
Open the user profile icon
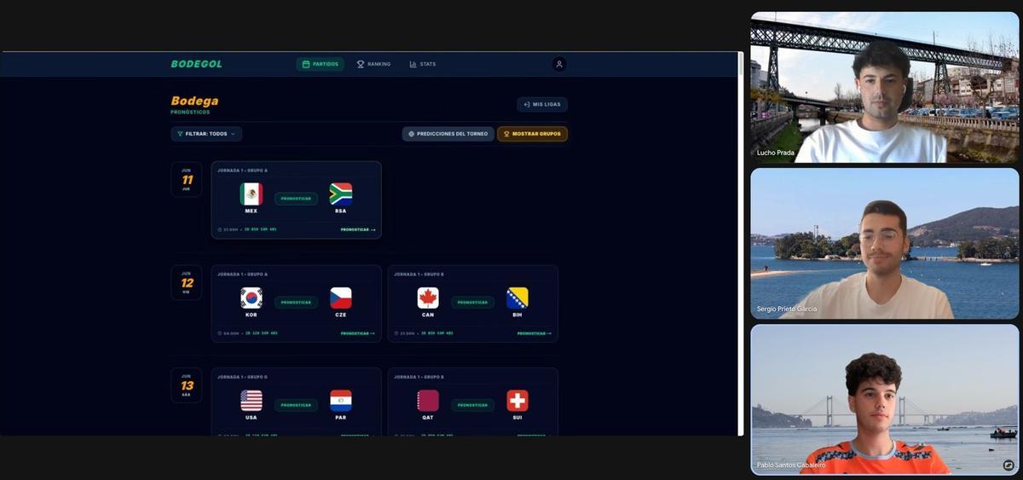(x=559, y=64)
